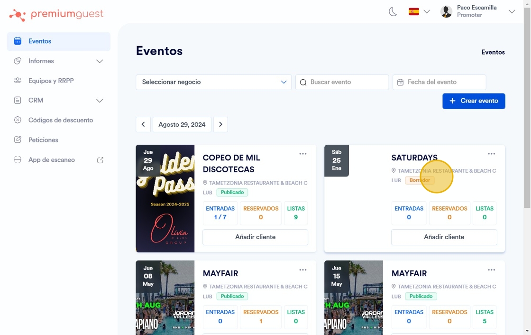Click the Eventos breadcrumb at the right
Screen dimensions: 531x335
[x=493, y=52]
